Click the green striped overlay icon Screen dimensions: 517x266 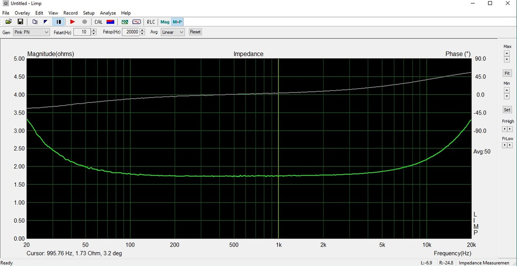(x=125, y=22)
